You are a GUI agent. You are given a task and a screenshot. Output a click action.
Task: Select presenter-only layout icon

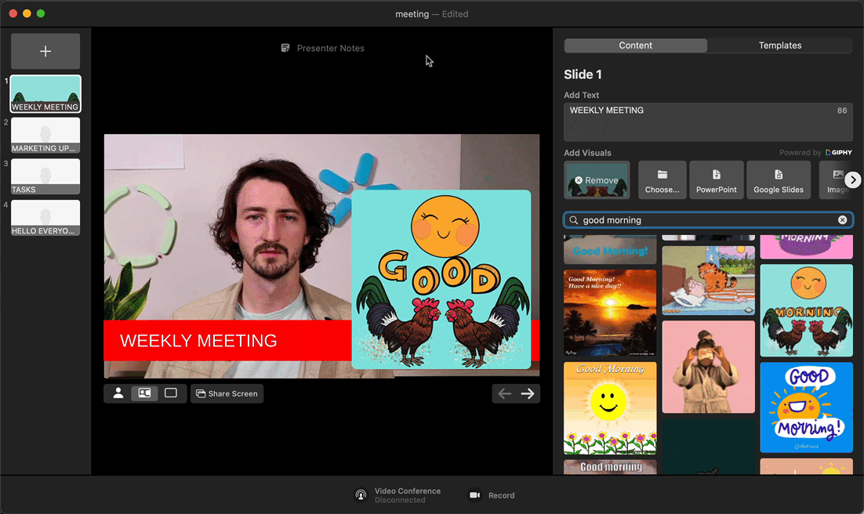point(118,393)
